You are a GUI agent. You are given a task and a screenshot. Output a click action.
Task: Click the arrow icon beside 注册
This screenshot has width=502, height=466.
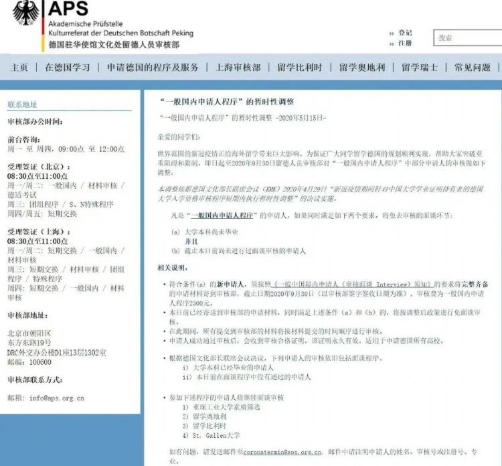click(x=391, y=44)
